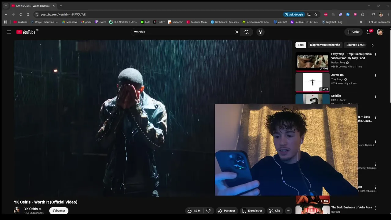Open the YK Osiris channel avatar

point(17,210)
